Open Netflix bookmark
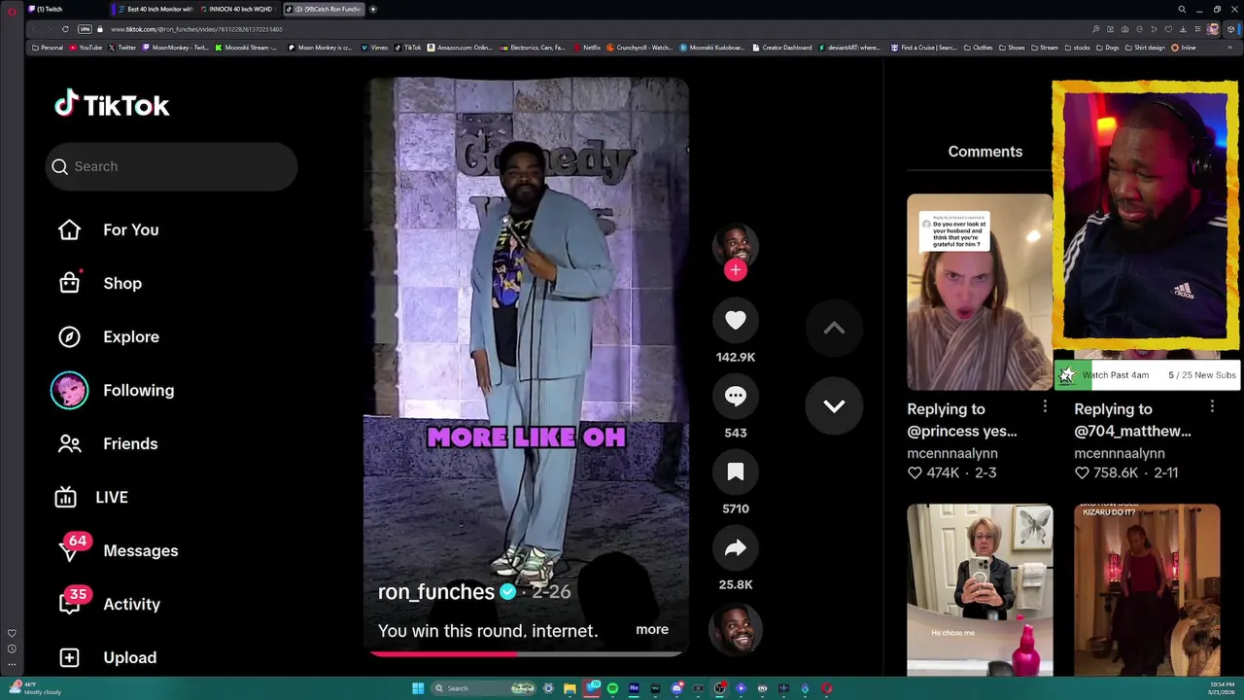This screenshot has width=1244, height=700. tap(587, 47)
